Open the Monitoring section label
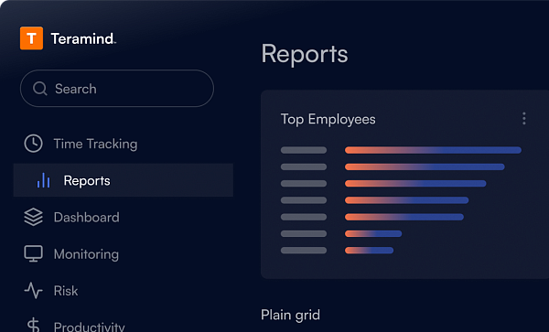The image size is (549, 332). click(86, 254)
